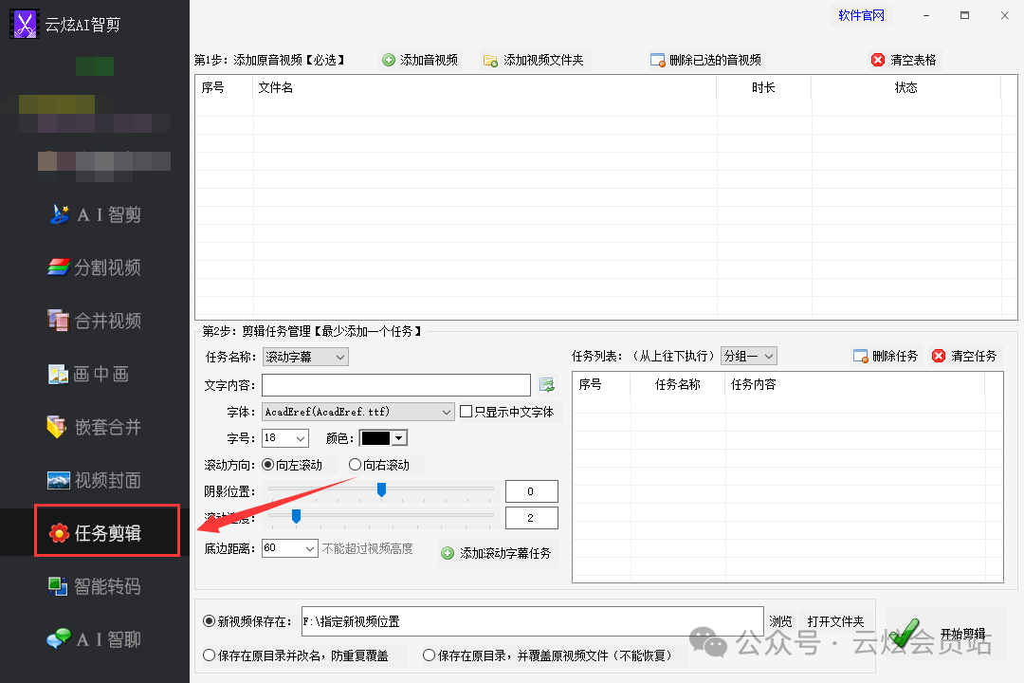The image size is (1024, 683).
Task: Click the red X icon for 清空表格
Action: pyautogui.click(x=878, y=60)
